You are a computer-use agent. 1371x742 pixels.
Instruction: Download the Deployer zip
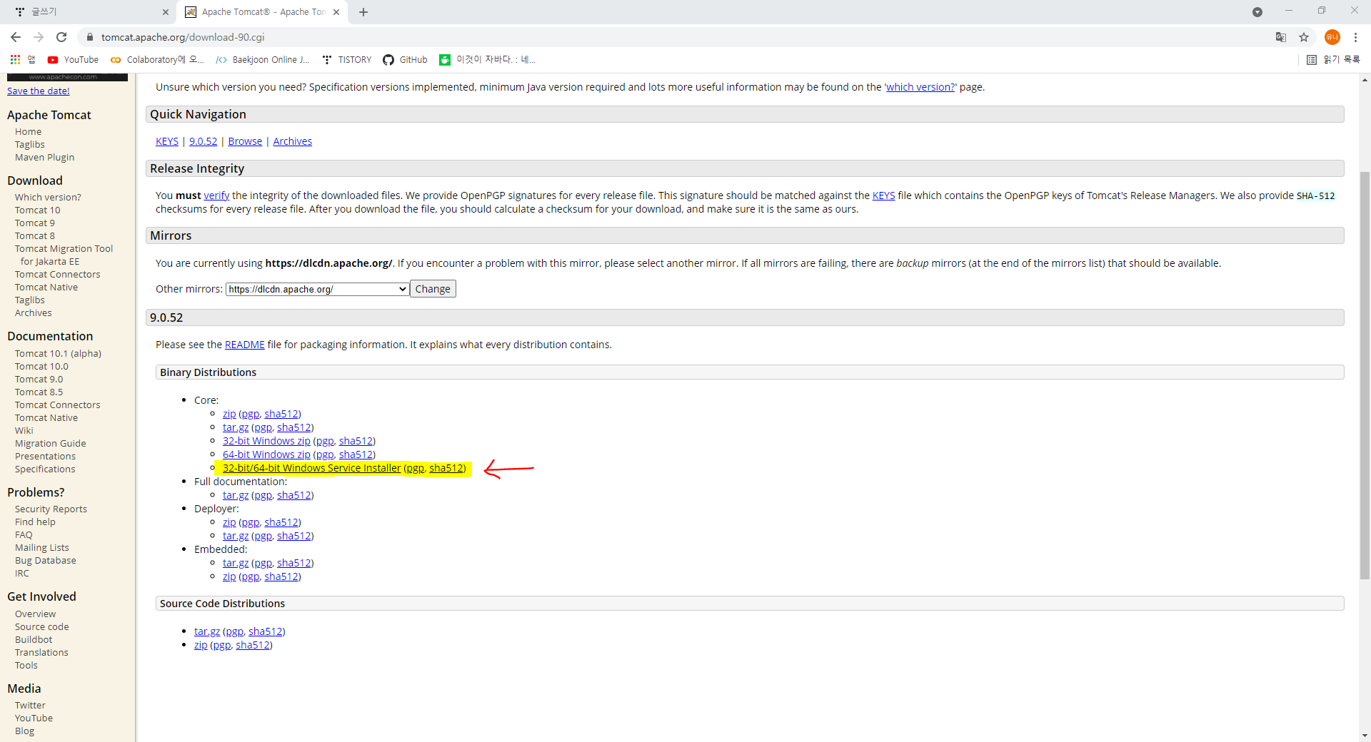(229, 522)
